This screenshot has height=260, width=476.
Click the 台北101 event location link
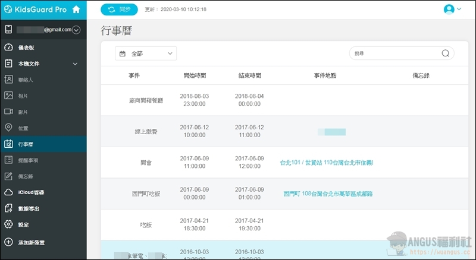326,162
